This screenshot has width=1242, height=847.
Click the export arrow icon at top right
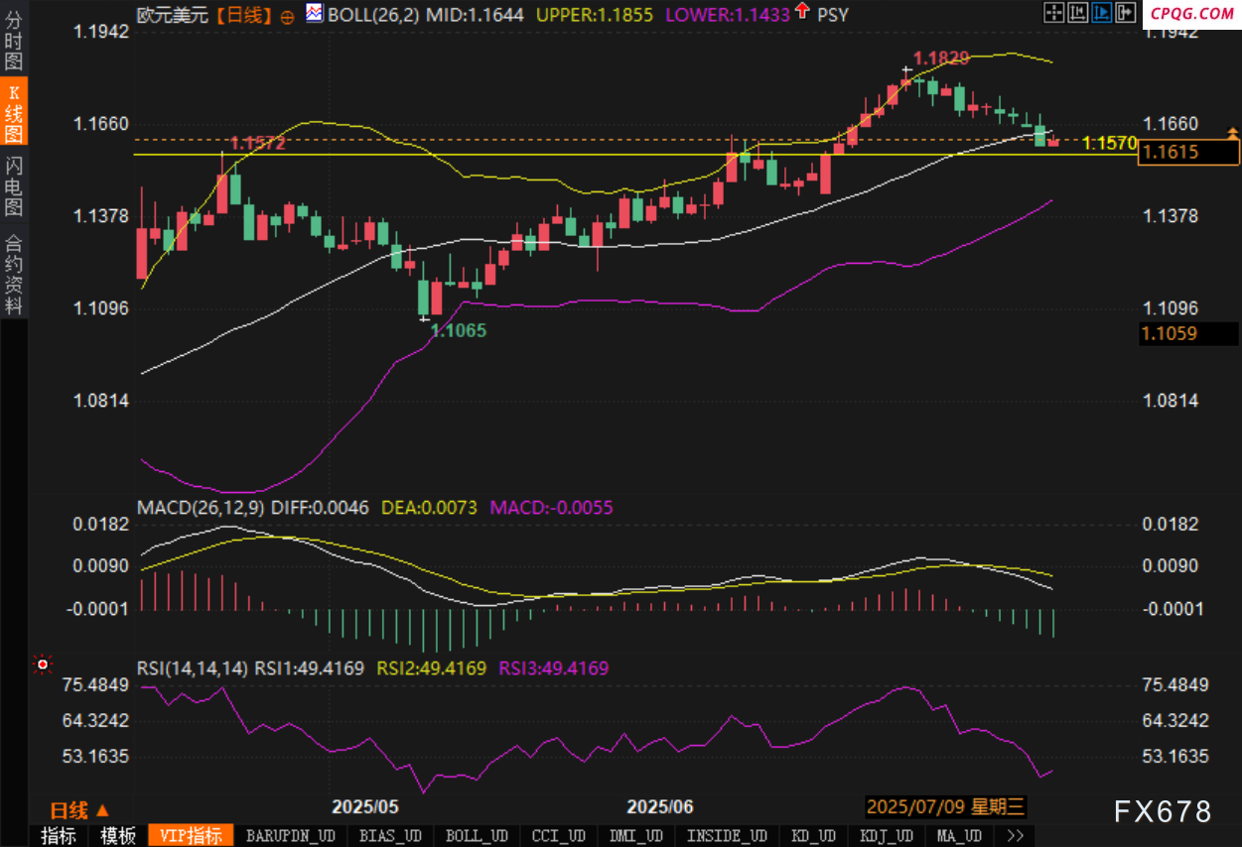tap(1123, 13)
